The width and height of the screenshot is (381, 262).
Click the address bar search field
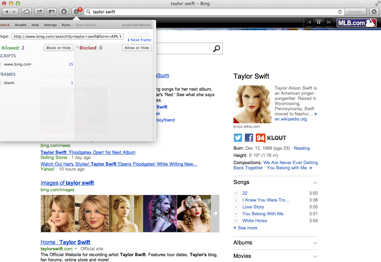tap(214, 12)
